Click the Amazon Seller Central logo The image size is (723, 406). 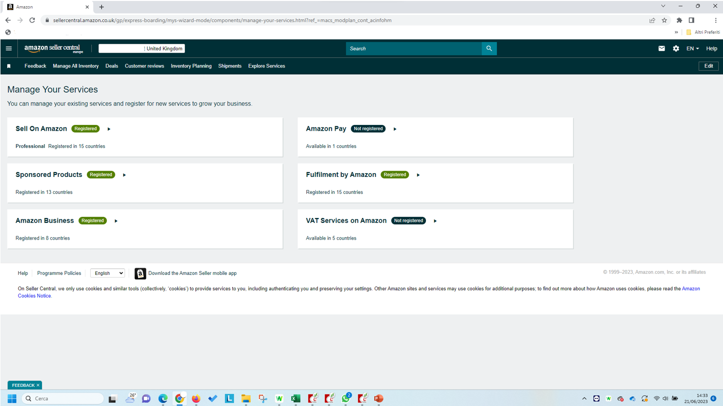tap(54, 49)
